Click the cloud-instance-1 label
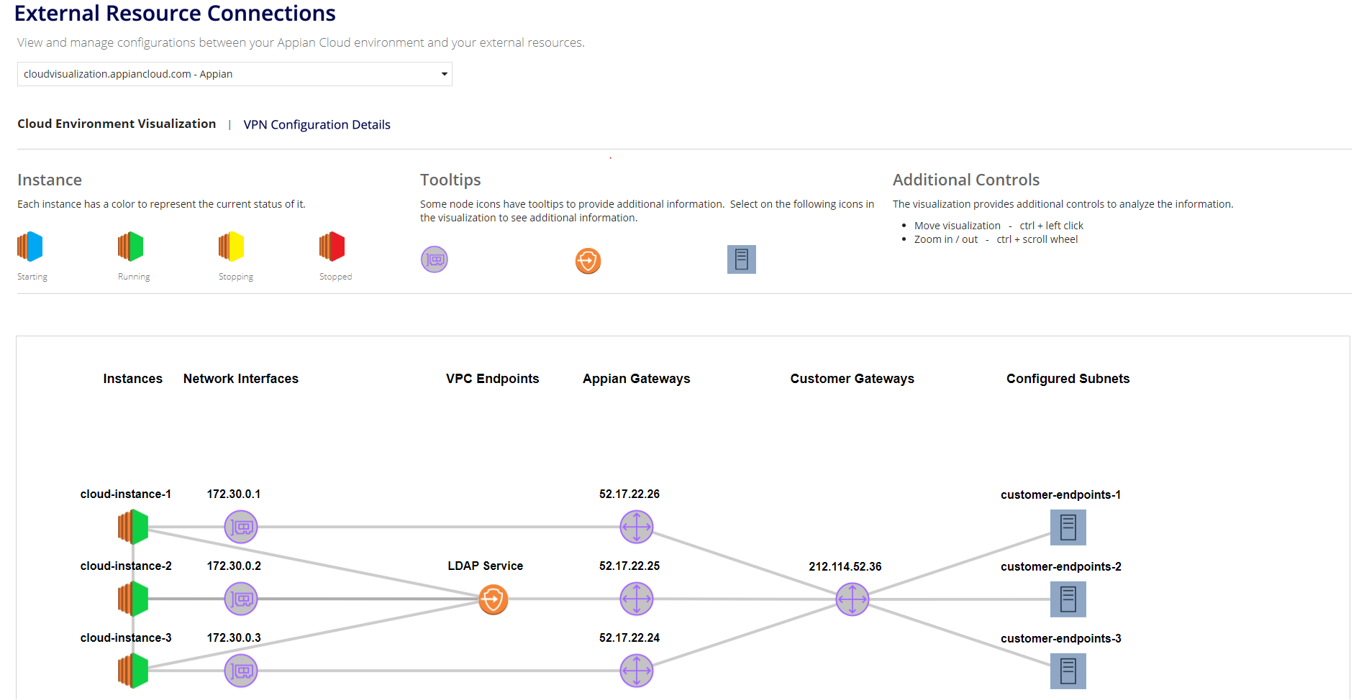Screen dimensions: 1364x700 (x=126, y=494)
